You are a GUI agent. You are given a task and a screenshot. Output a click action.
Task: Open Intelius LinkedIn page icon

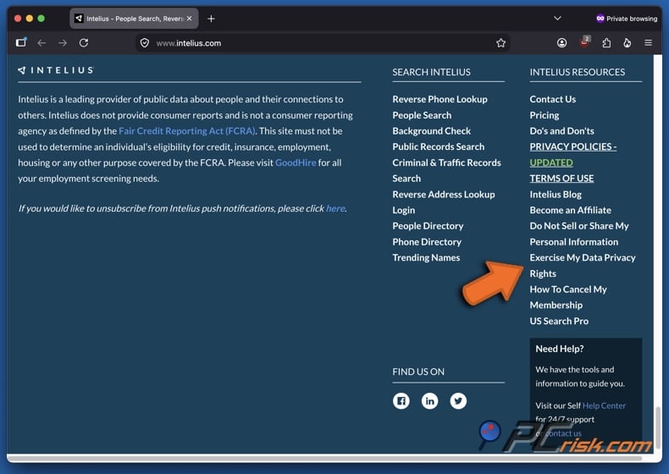point(429,400)
